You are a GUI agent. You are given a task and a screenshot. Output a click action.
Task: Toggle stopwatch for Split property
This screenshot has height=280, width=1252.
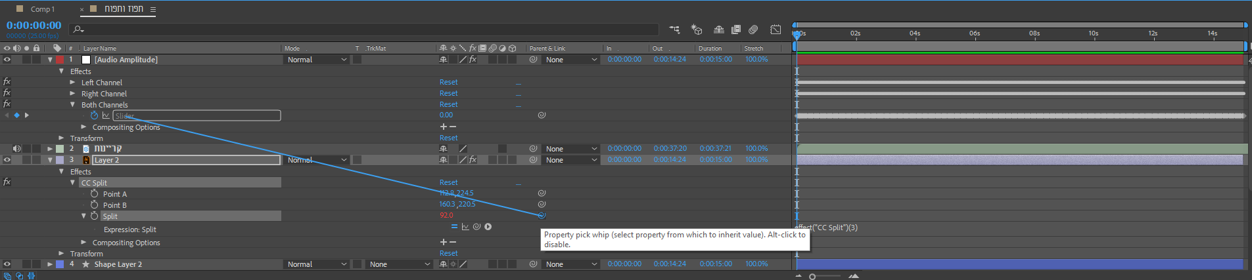pos(94,216)
